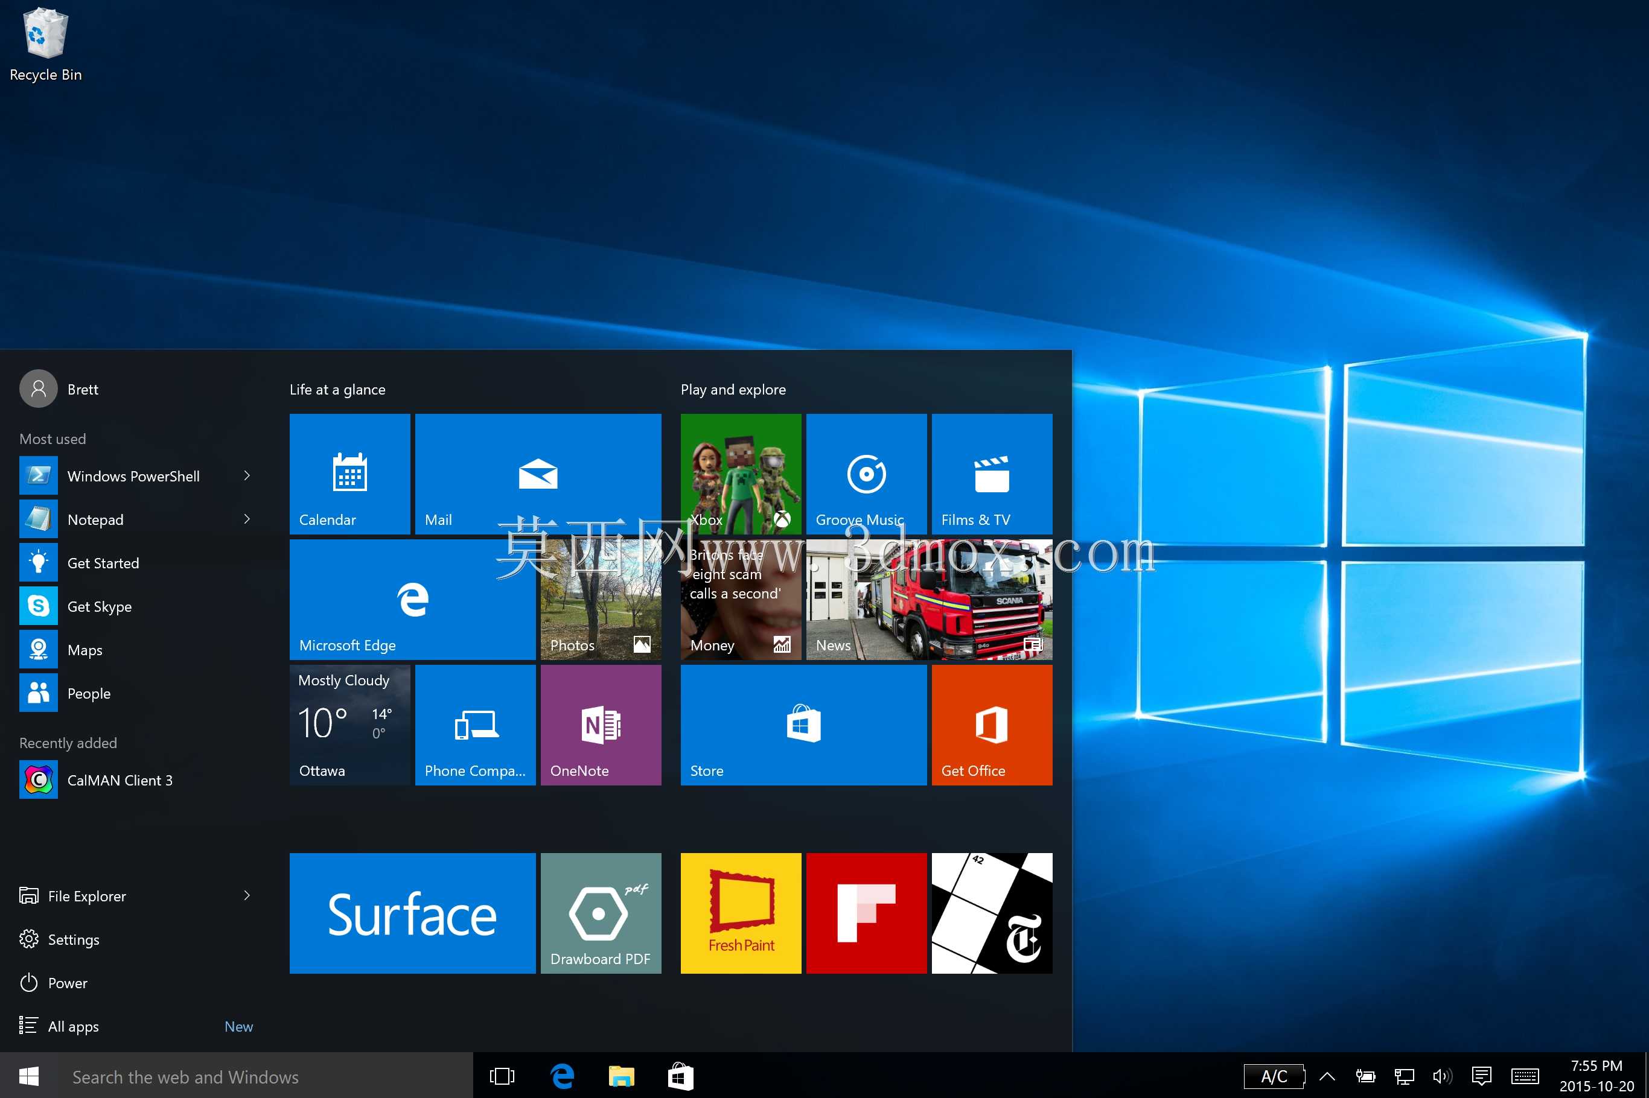The image size is (1649, 1098).
Task: Open Task View on taskbar
Action: 502,1076
